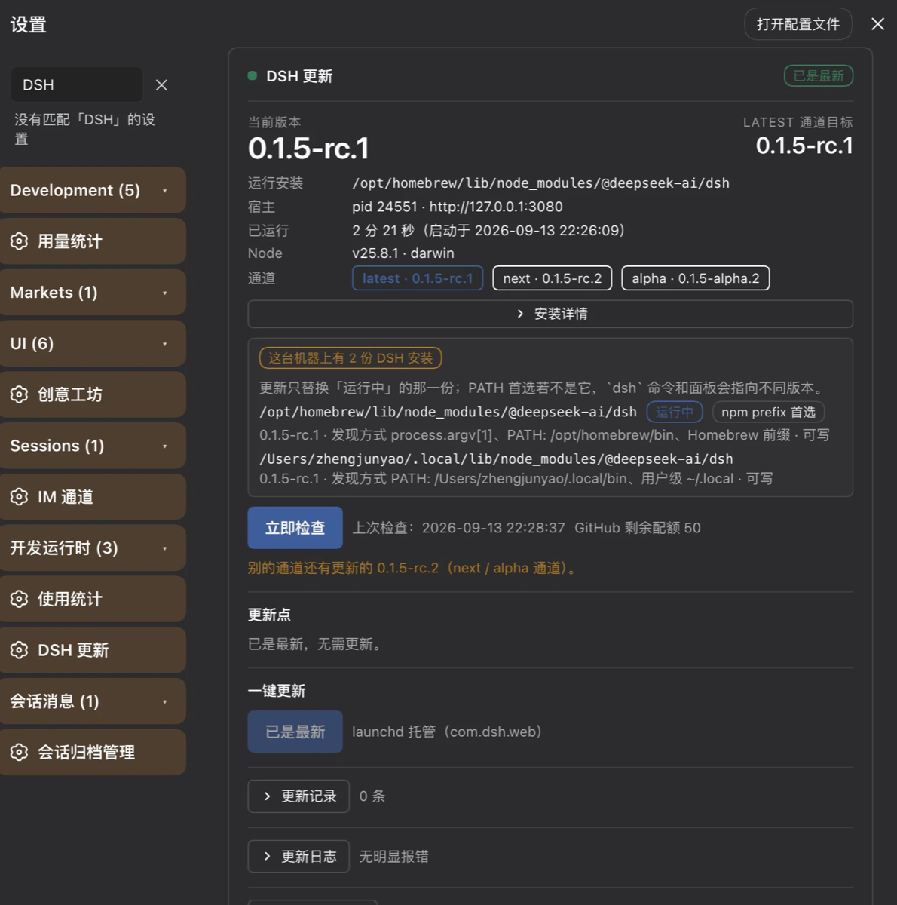Select the alpha · 0.1.5-alpha.2 channel
Viewport: 897px width, 905px height.
click(696, 278)
